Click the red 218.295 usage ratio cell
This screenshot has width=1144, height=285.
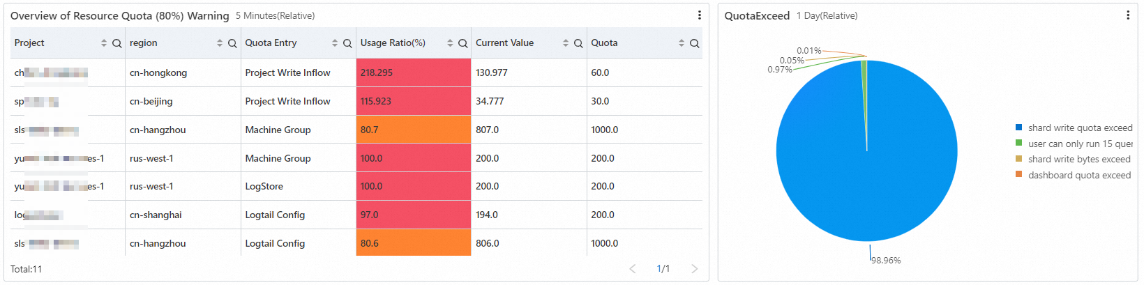pos(413,72)
